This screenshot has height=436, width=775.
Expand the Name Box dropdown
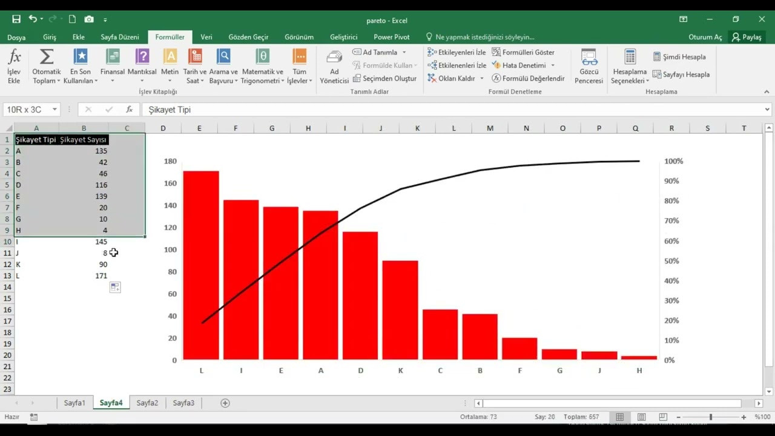54,110
